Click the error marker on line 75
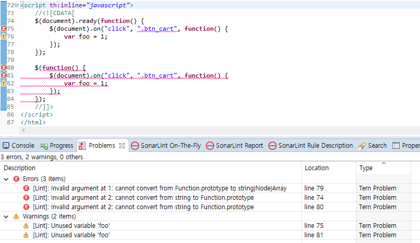Screen dimensions: 420x243 (x=4, y=29)
